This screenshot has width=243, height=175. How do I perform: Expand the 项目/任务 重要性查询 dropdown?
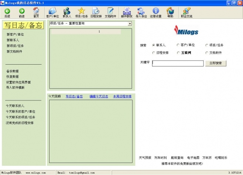point(130,24)
